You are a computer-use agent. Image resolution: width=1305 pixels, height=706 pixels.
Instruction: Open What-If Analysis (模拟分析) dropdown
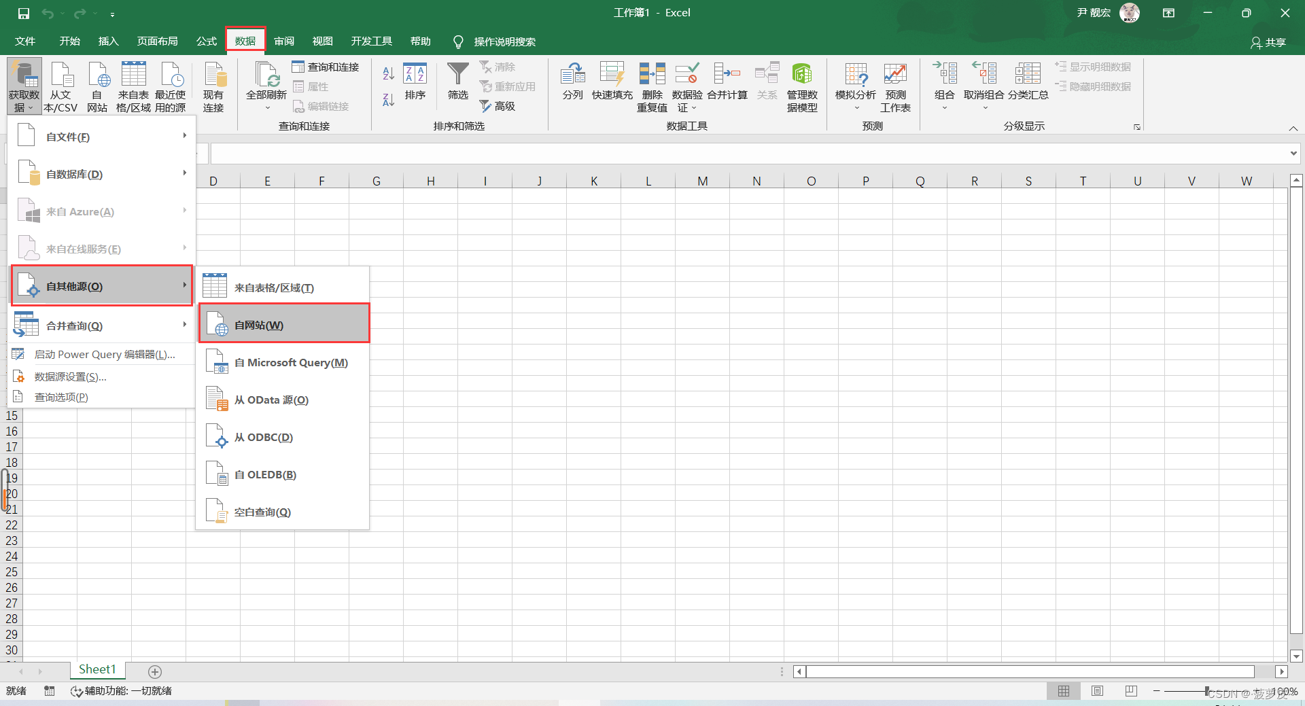(856, 86)
